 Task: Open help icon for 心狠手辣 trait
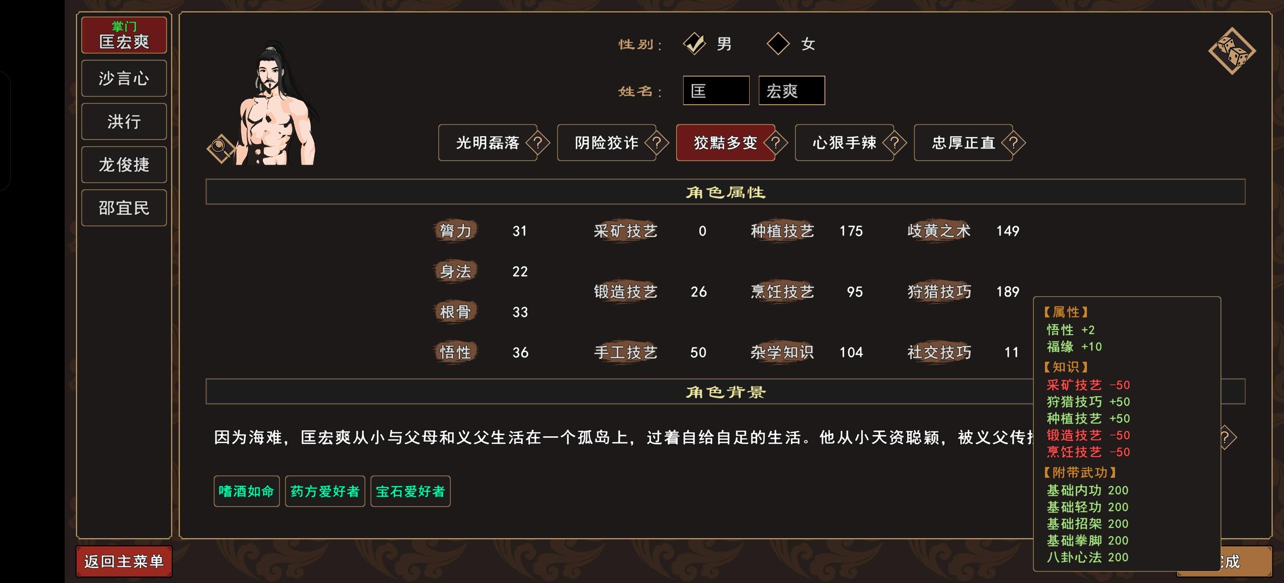(895, 143)
